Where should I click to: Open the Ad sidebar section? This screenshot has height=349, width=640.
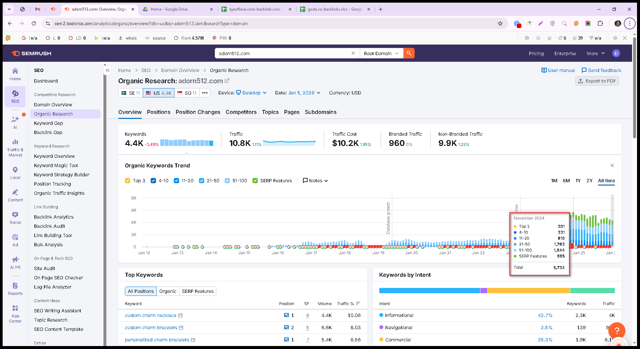(x=15, y=240)
